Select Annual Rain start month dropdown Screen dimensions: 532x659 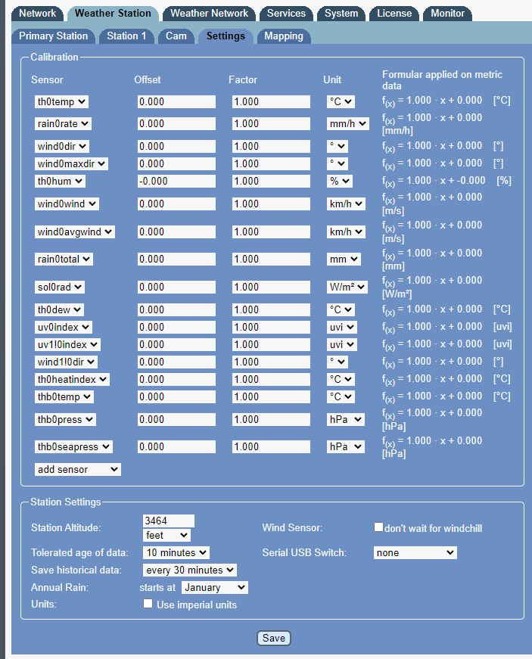(215, 587)
